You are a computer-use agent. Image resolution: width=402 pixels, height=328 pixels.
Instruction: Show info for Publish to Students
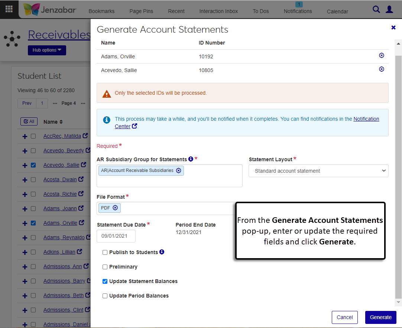click(x=162, y=252)
